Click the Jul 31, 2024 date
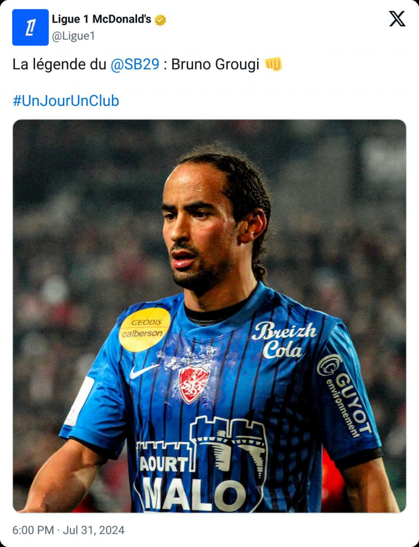Screen dimensions: 419x547 93,530
